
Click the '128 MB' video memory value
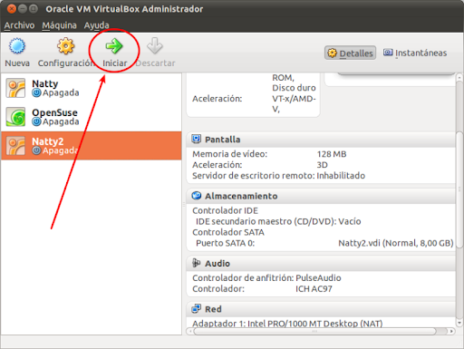pos(332,154)
